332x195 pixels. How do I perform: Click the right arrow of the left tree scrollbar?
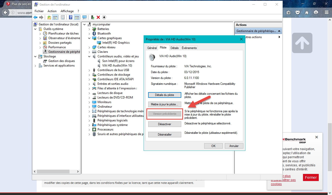coord(78,172)
